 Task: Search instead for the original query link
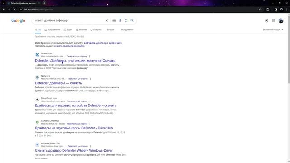pos(69,46)
